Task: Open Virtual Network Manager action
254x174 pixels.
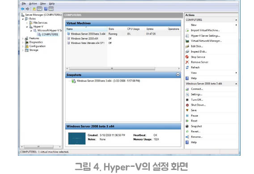Action: pyautogui.click(x=206, y=41)
